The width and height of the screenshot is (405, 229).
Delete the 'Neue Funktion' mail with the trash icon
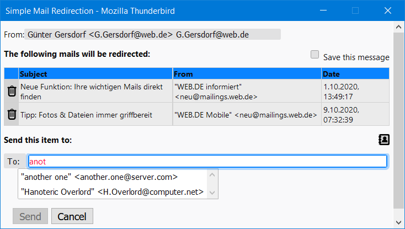12,91
